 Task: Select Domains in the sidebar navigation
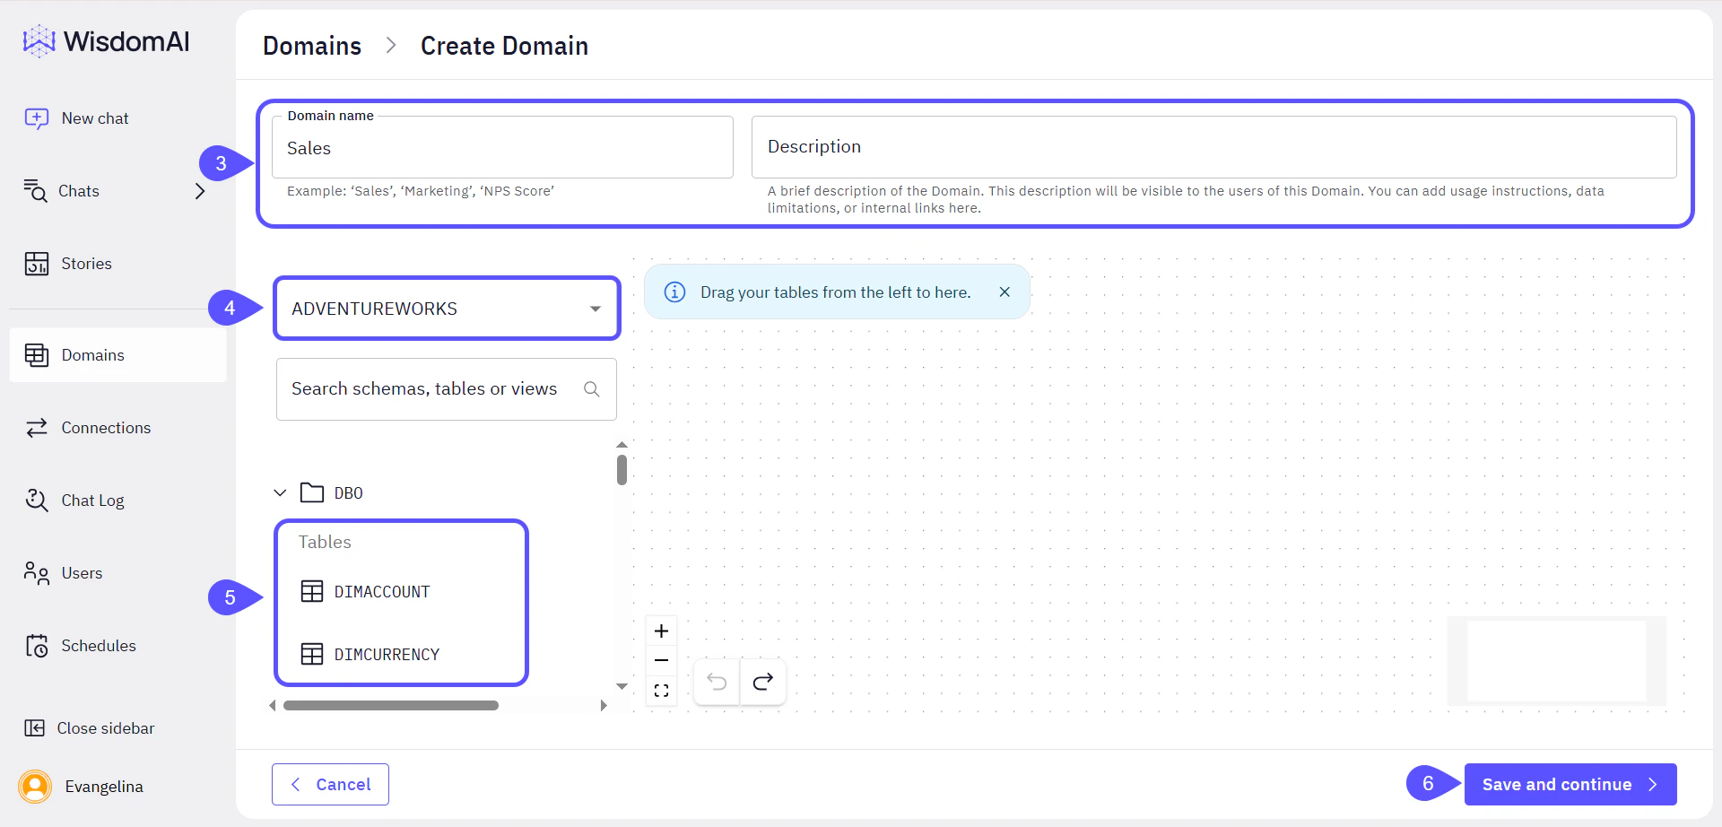91,354
